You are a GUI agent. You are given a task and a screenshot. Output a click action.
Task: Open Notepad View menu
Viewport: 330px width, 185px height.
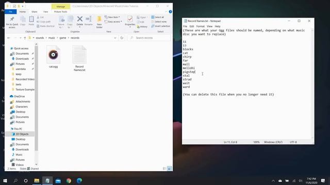coord(210,26)
